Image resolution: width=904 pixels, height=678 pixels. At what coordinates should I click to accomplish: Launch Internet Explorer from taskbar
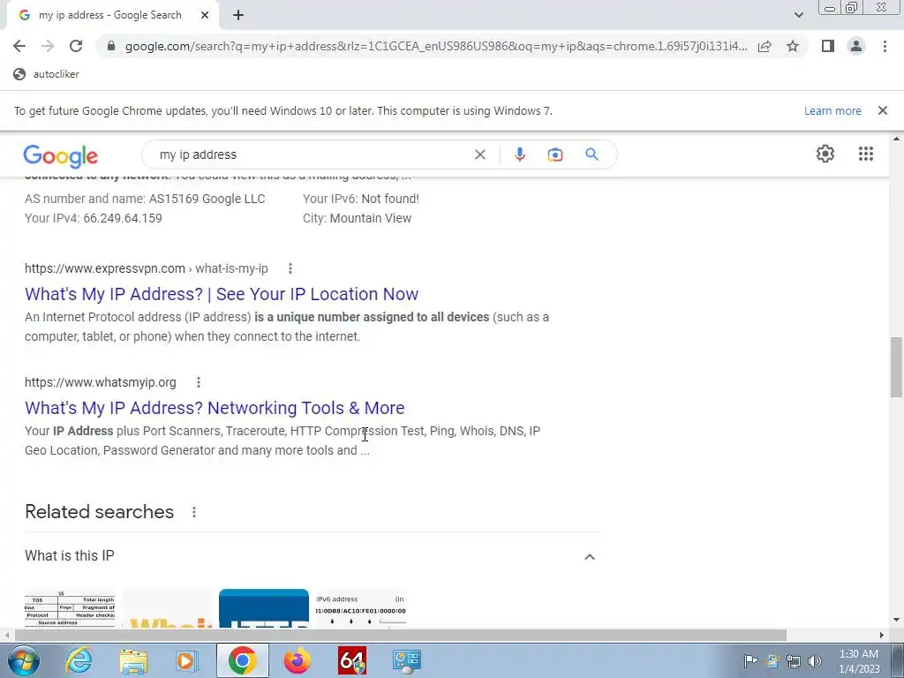(79, 660)
